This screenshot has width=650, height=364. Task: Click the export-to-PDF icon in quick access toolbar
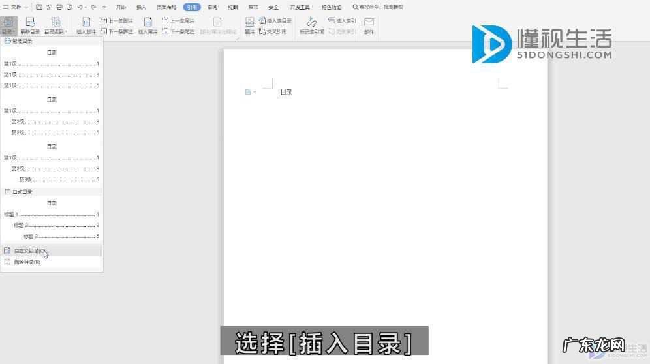50,7
